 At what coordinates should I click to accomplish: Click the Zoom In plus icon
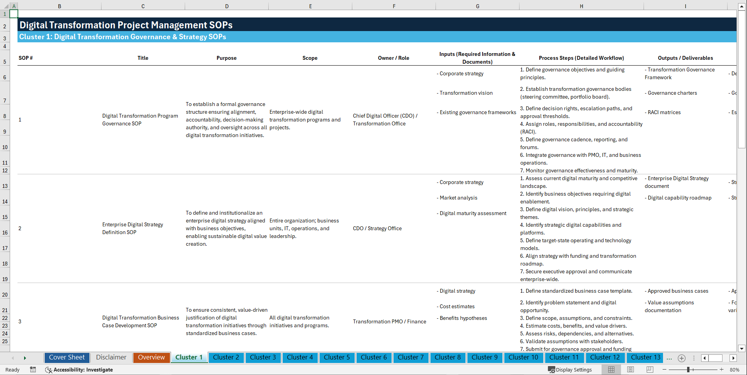722,370
